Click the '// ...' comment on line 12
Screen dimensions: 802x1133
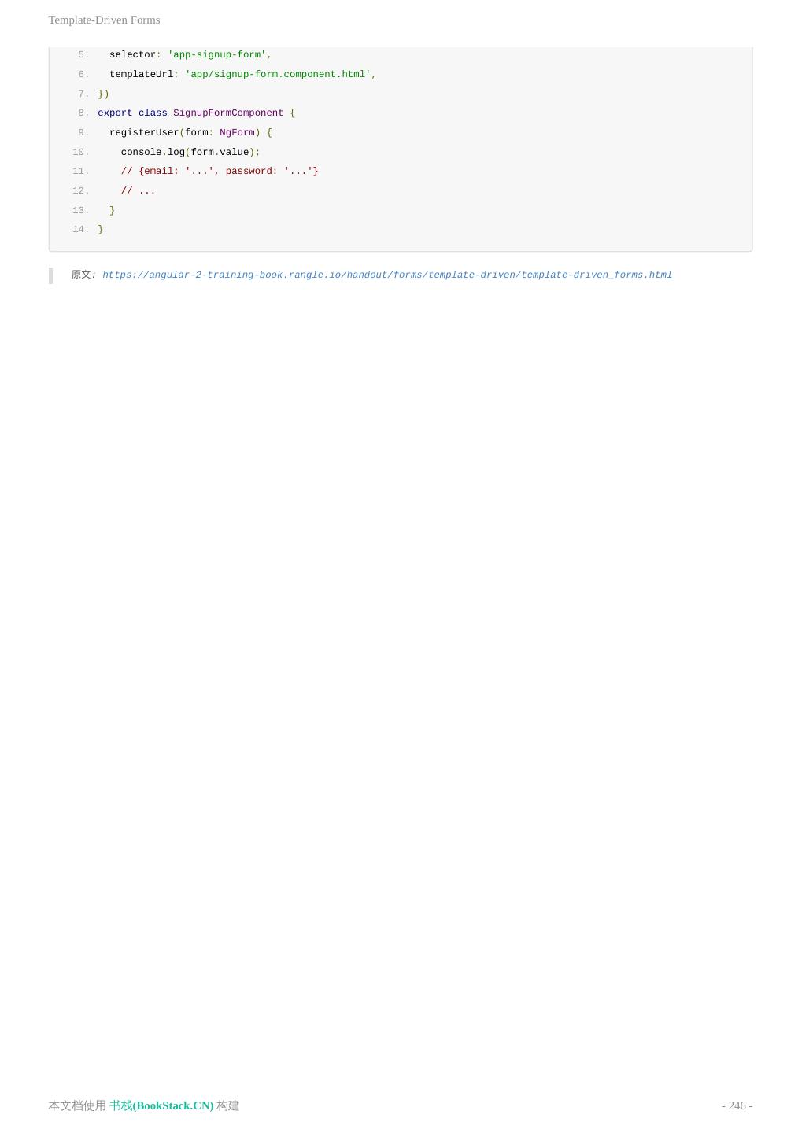point(139,191)
